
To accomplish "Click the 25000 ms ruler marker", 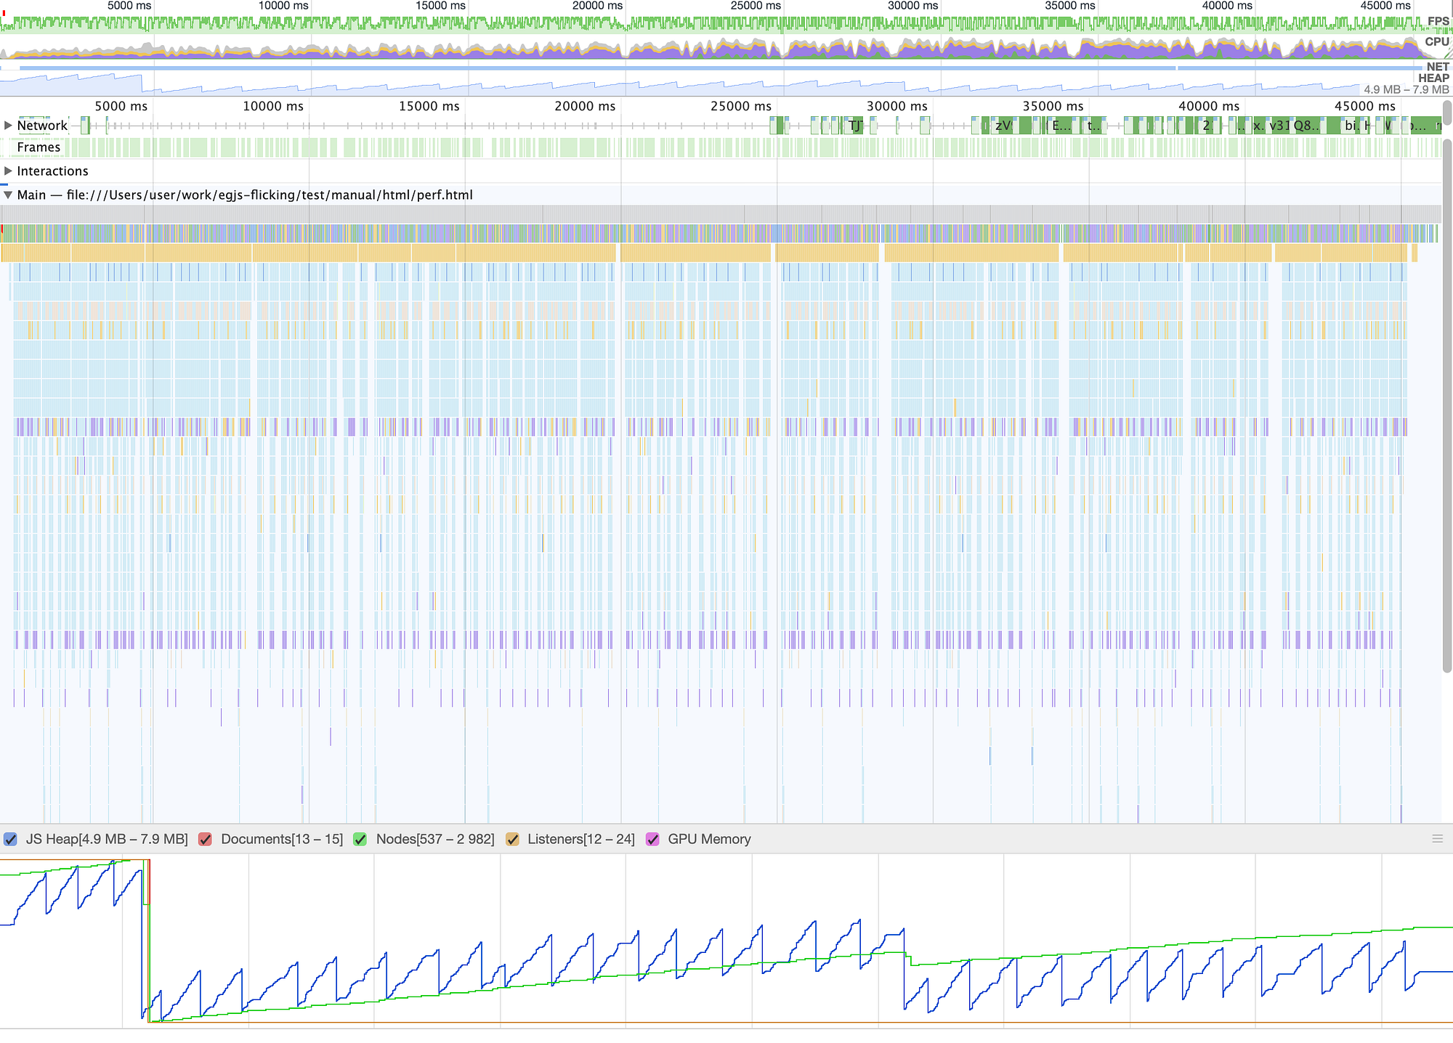I will pos(740,106).
